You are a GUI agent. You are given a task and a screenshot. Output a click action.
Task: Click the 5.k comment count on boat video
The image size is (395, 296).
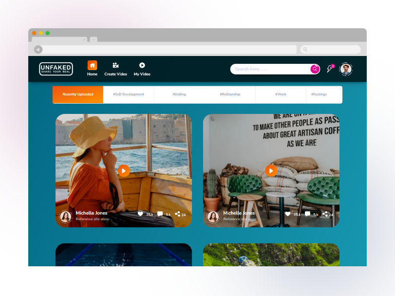pyautogui.click(x=169, y=214)
